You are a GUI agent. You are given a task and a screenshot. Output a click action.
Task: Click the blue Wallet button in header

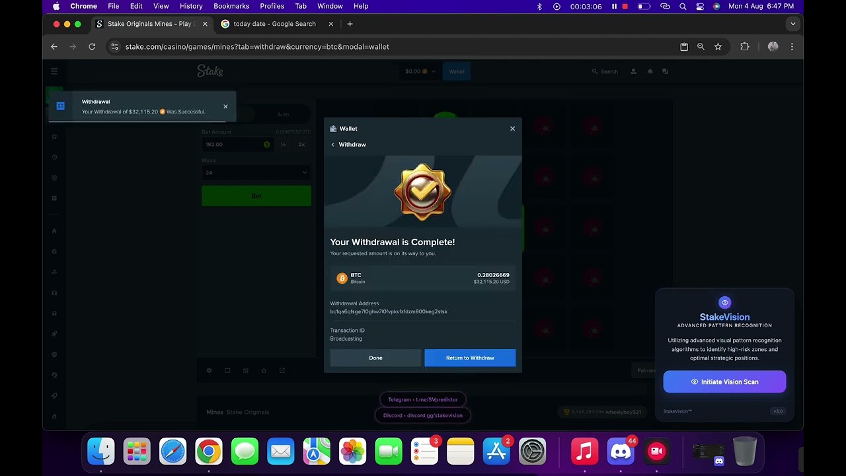pos(457,71)
